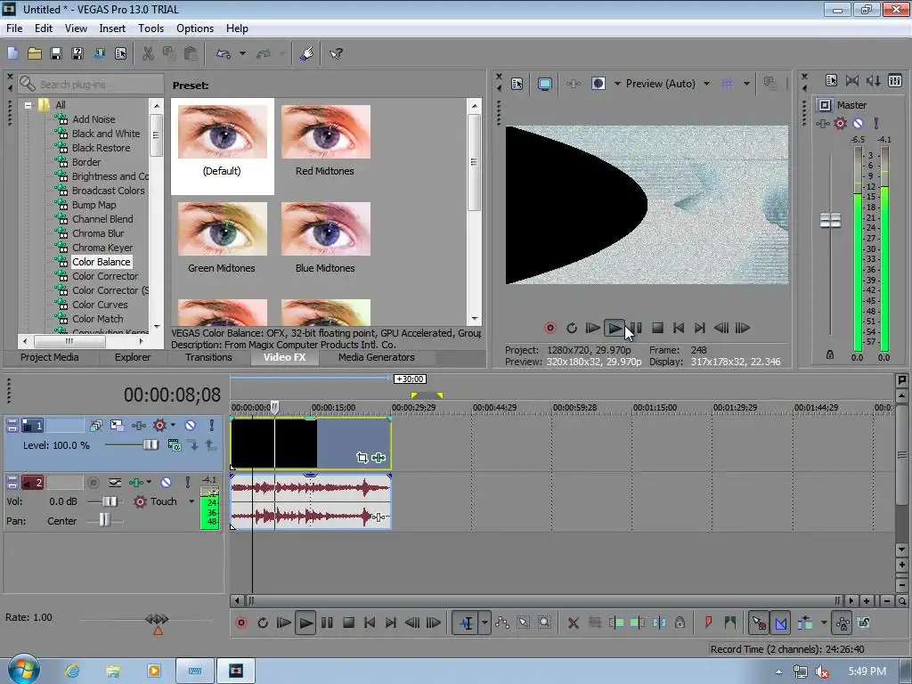
Task: Choose the Blue Midtones preset thumbnail
Action: click(326, 229)
